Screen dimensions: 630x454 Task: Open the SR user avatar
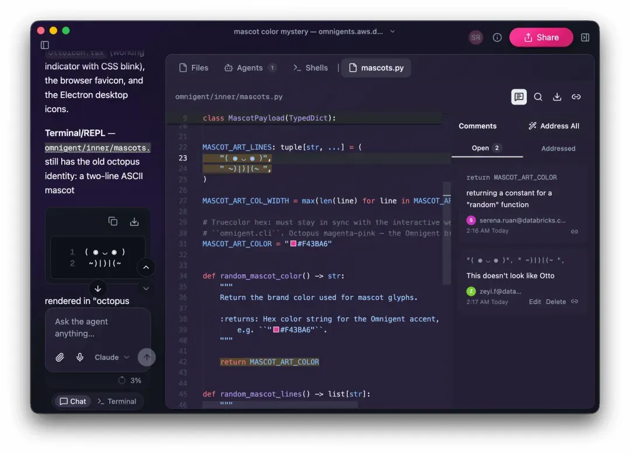tap(476, 37)
